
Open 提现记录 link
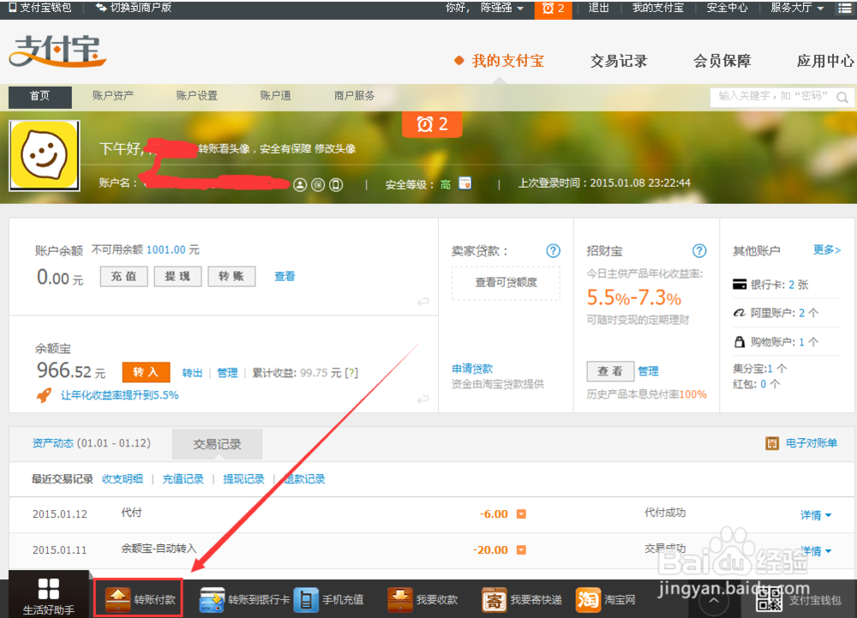pyautogui.click(x=243, y=479)
